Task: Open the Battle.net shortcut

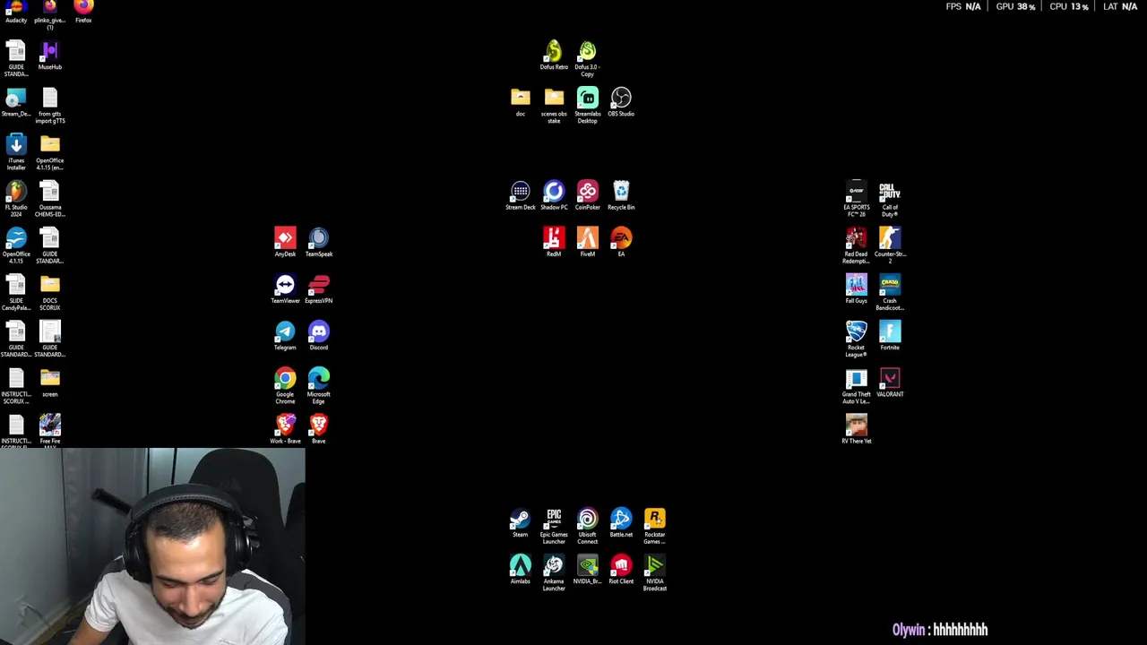Action: [x=621, y=522]
